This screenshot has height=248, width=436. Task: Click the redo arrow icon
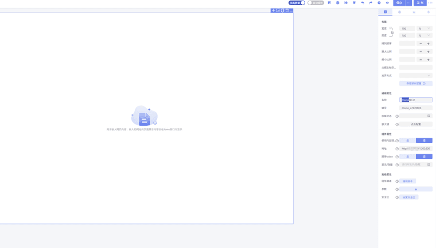(371, 3)
